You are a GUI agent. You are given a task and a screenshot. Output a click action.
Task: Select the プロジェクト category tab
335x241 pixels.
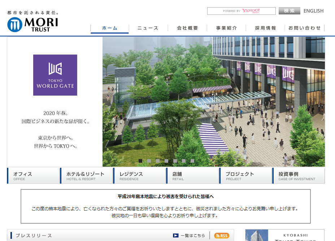pos(245,176)
